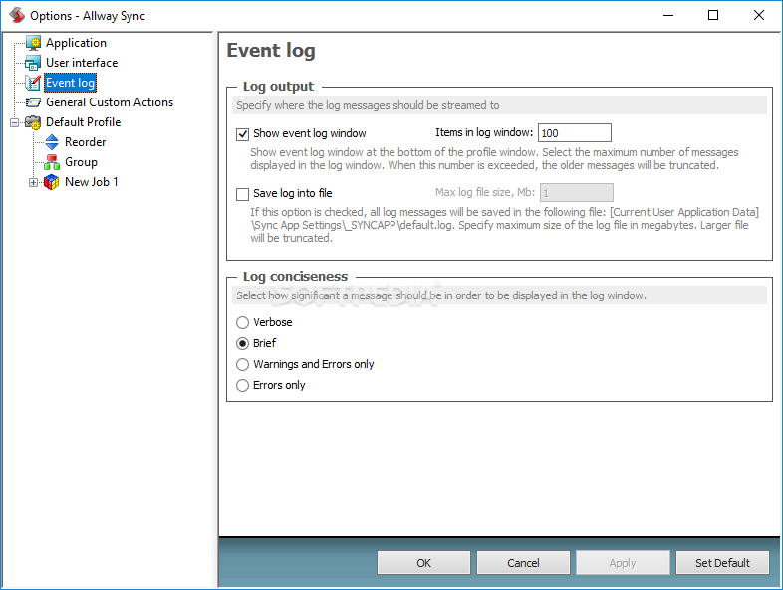Open the User interface settings page
Viewport: 783px width, 590px height.
coord(82,63)
